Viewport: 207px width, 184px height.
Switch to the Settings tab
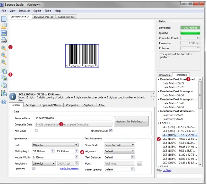point(30,105)
